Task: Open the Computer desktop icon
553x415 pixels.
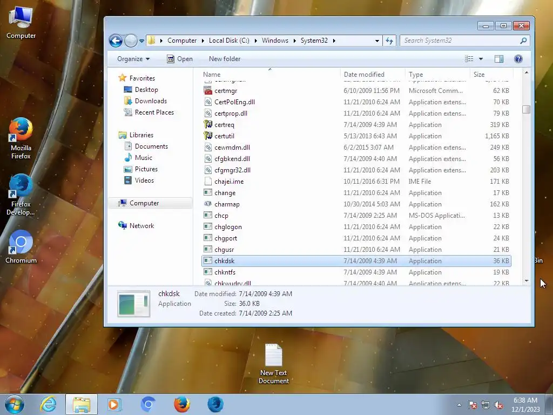Action: (21, 23)
